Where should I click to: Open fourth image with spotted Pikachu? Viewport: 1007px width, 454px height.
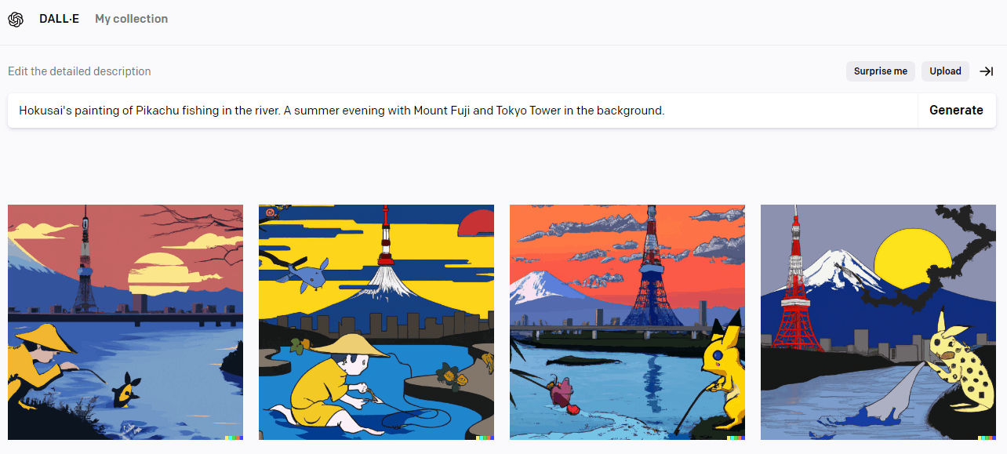pos(878,322)
